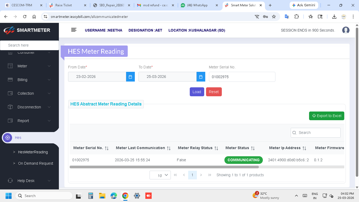Click the hamburger menu icon in header
Image resolution: width=359 pixels, height=202 pixels.
pyautogui.click(x=74, y=30)
